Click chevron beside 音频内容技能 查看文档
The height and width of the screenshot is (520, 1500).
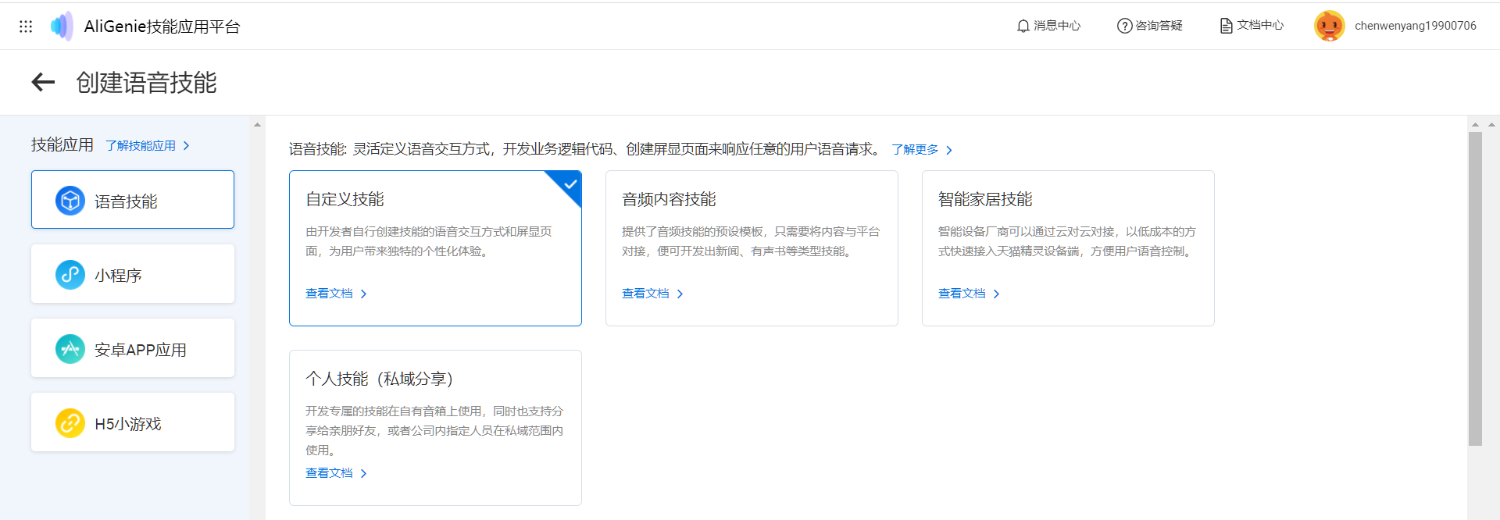[x=680, y=294]
